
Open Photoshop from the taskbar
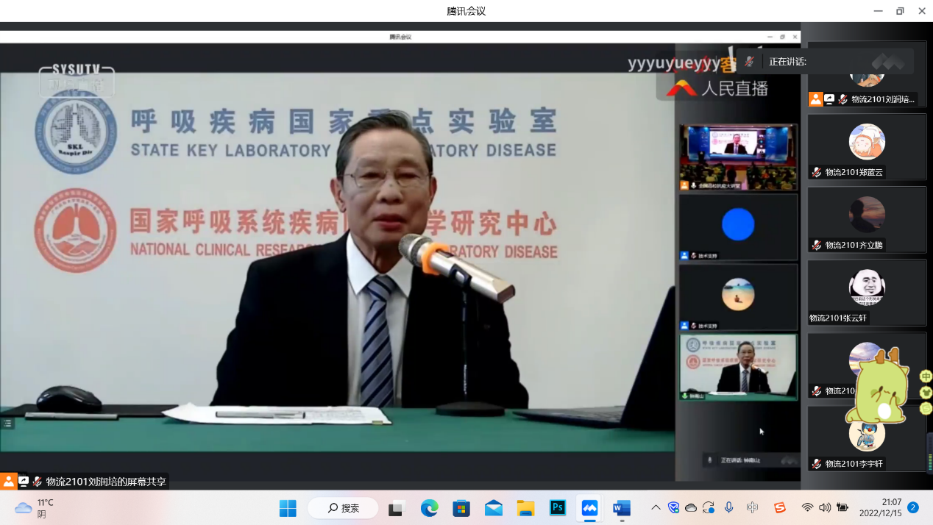coord(558,508)
